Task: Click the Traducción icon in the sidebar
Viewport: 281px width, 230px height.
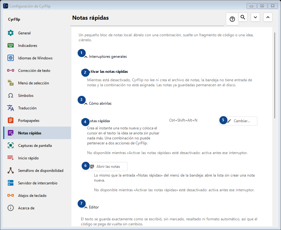Action: pos(11,108)
